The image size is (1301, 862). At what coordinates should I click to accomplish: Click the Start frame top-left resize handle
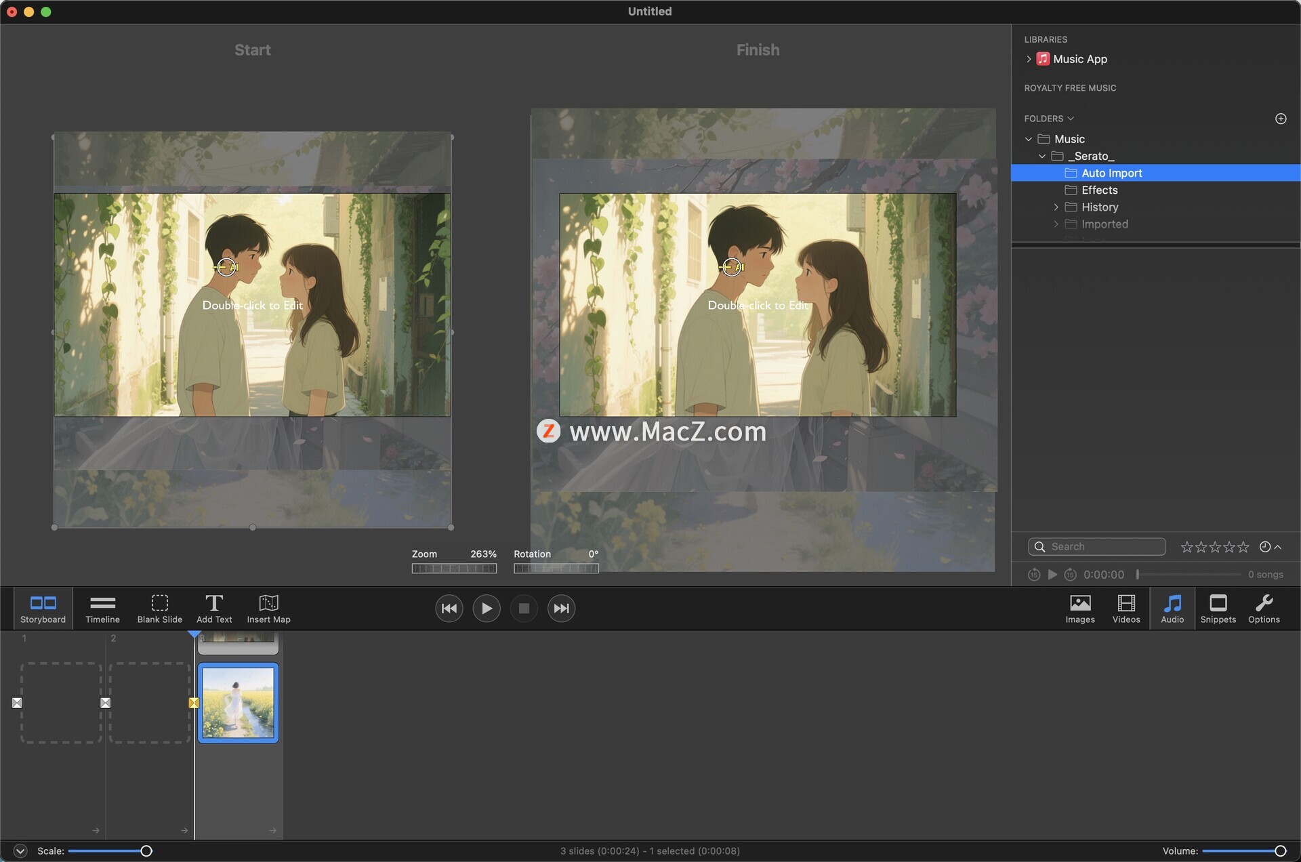click(x=54, y=138)
